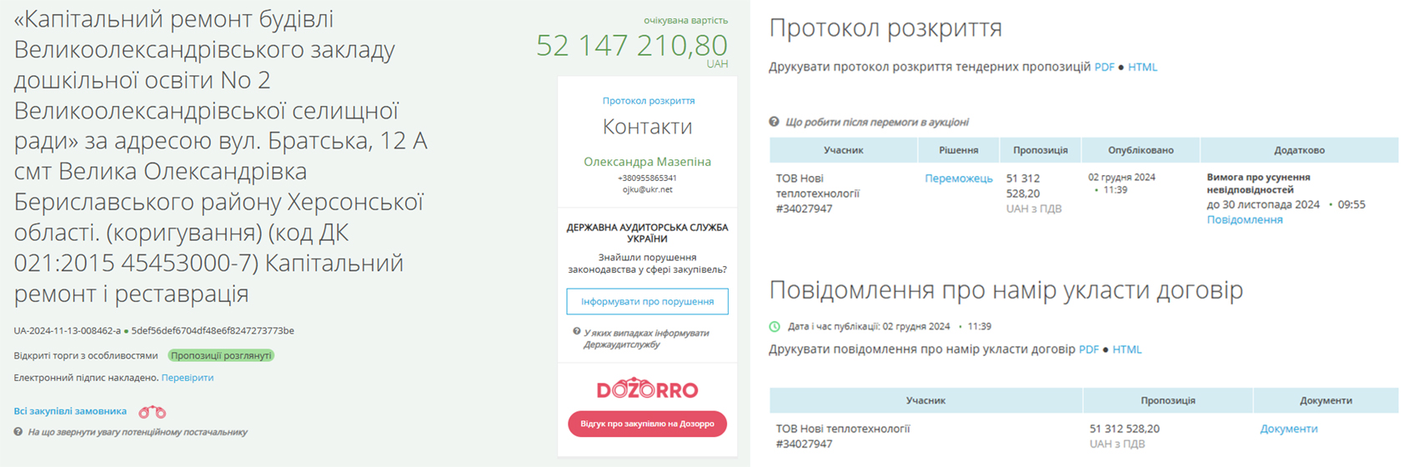Click the DOZORRO logo

647,389
